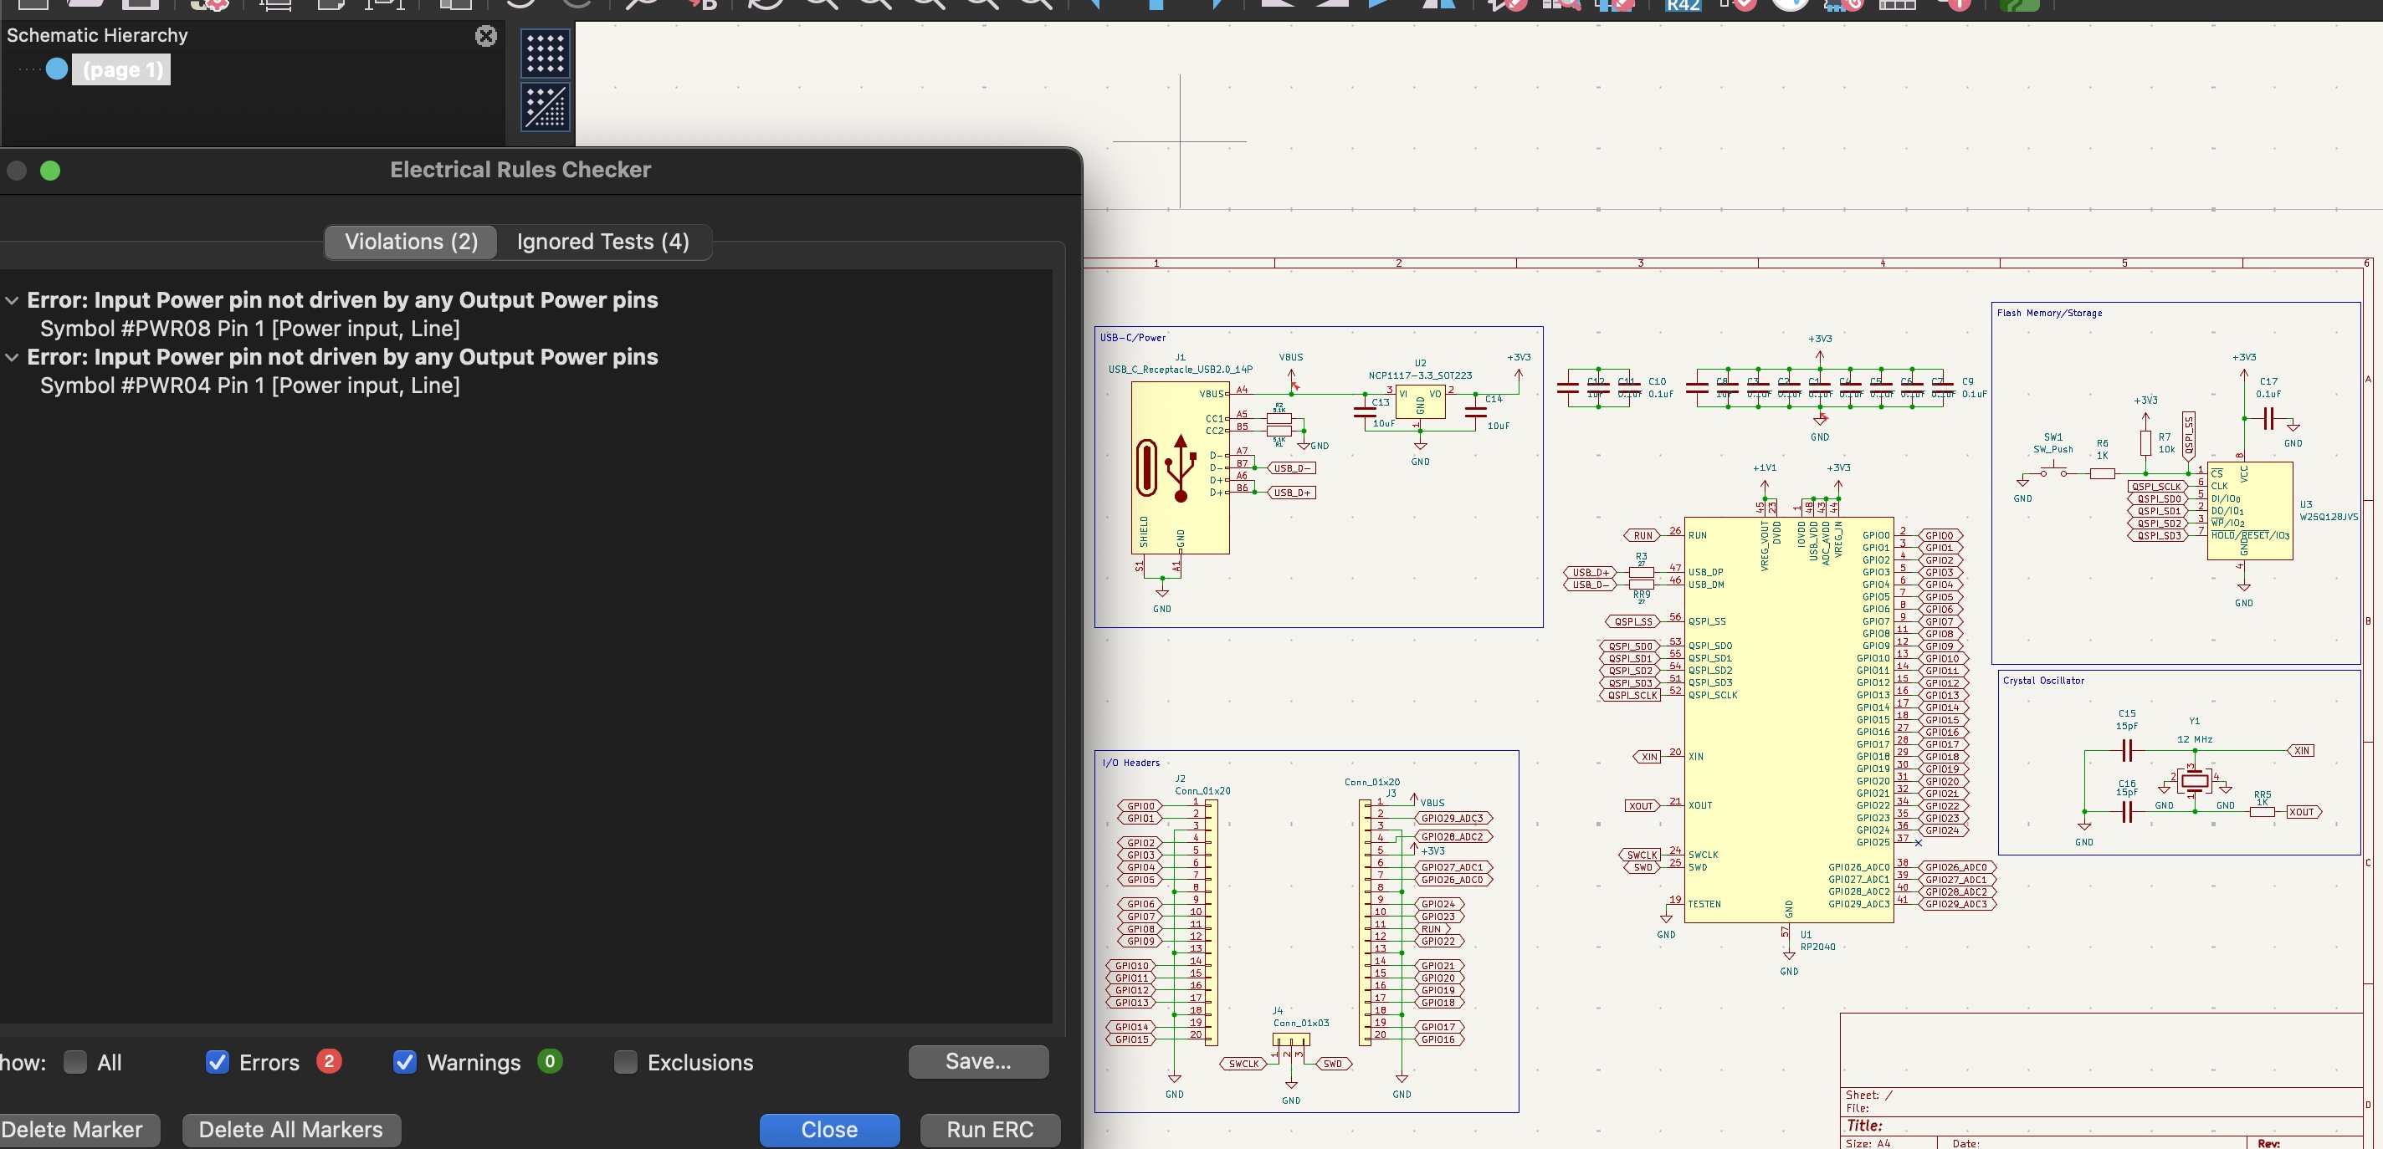Collapse the first power pin error
The height and width of the screenshot is (1149, 2383).
(12, 300)
